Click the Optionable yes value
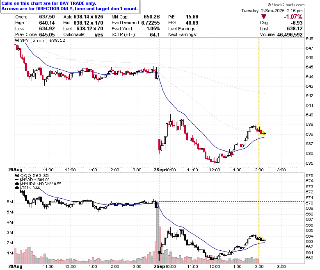The height and width of the screenshot is (270, 320). [x=99, y=35]
